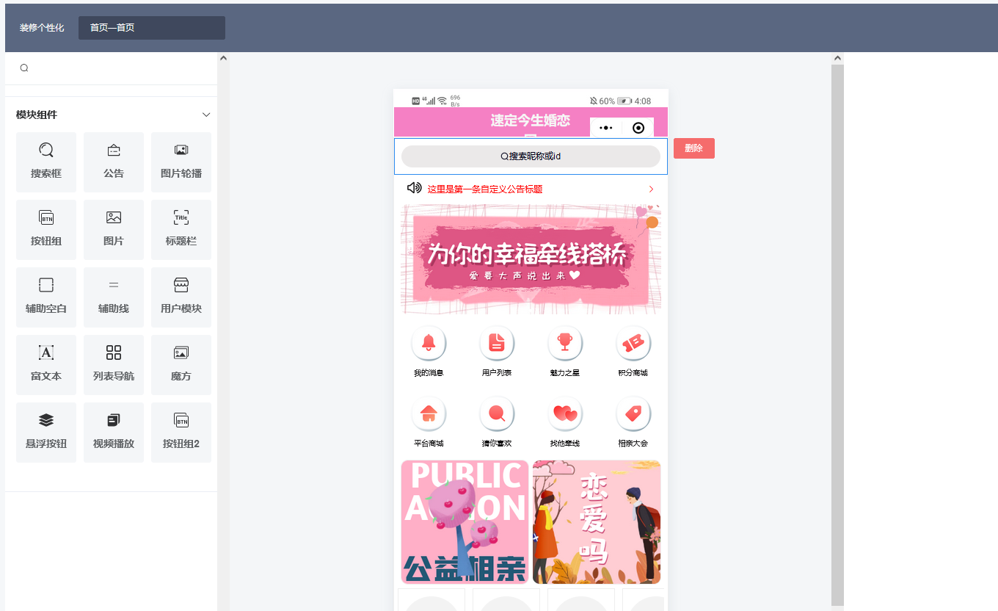Click the 用户列表 document icon
Image resolution: width=998 pixels, height=611 pixels.
click(497, 343)
